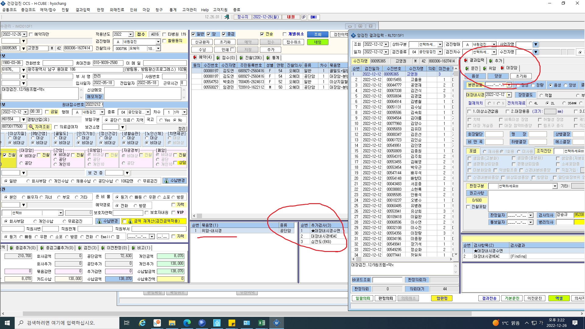Click the exit-door icon in top toolbar
The height and width of the screenshot is (329, 585).
[x=227, y=17]
